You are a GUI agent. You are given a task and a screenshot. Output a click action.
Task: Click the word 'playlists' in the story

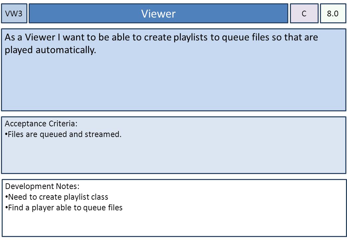pyautogui.click(x=190, y=38)
